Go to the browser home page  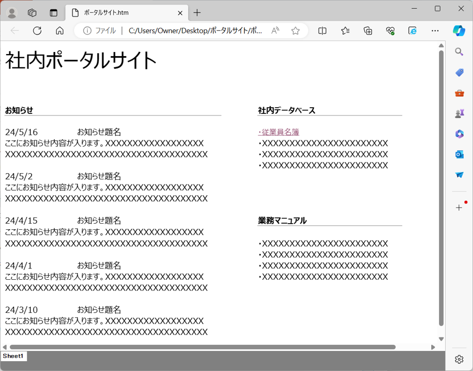tap(60, 31)
